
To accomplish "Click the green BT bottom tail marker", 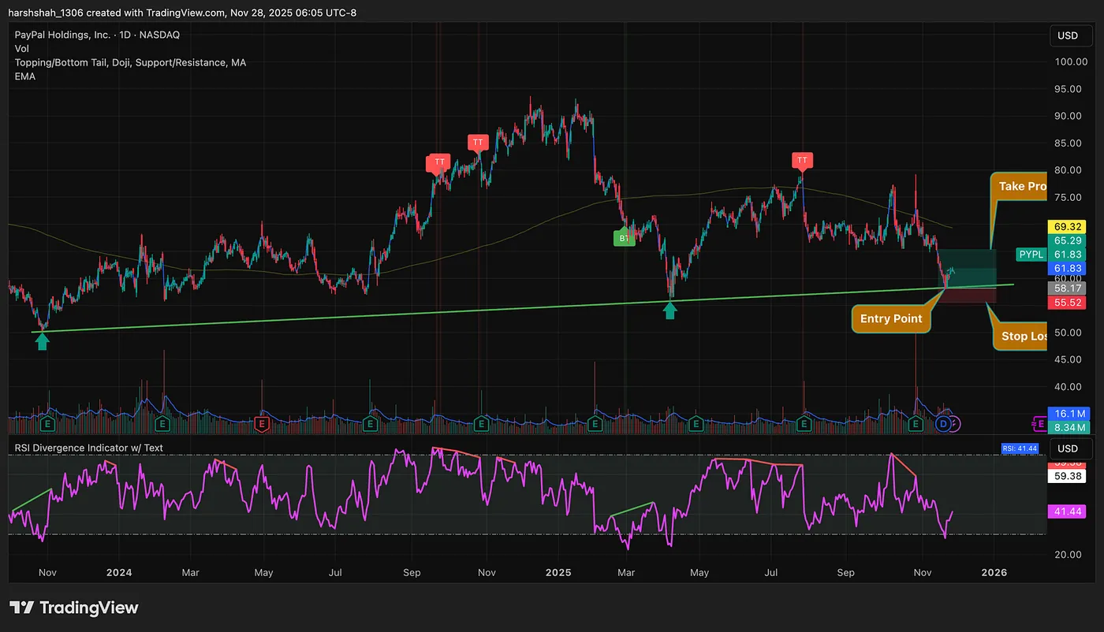I will pyautogui.click(x=624, y=237).
